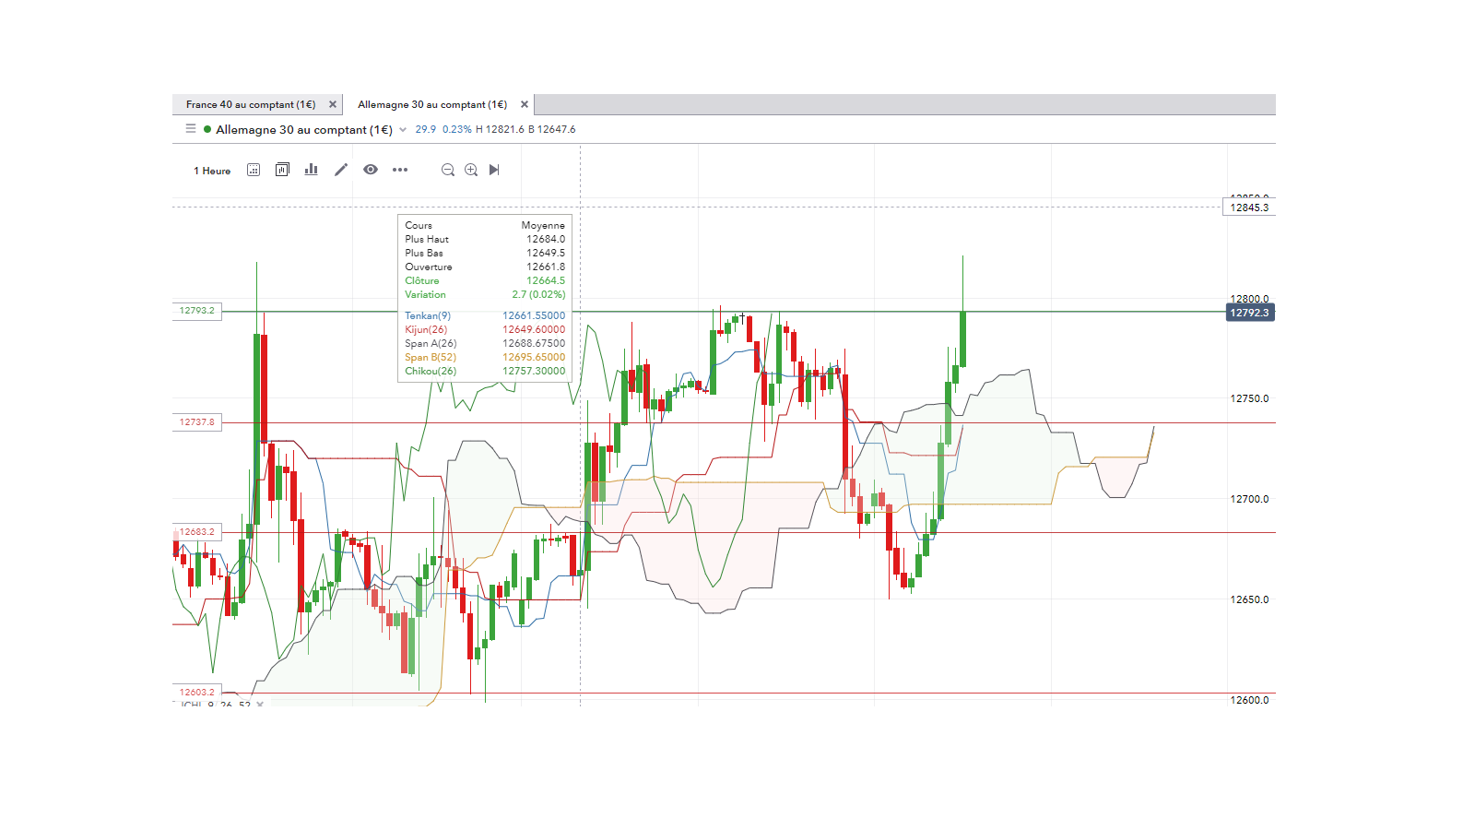Expand the Allemagne 30 instrument dropdown arrow

click(x=403, y=130)
